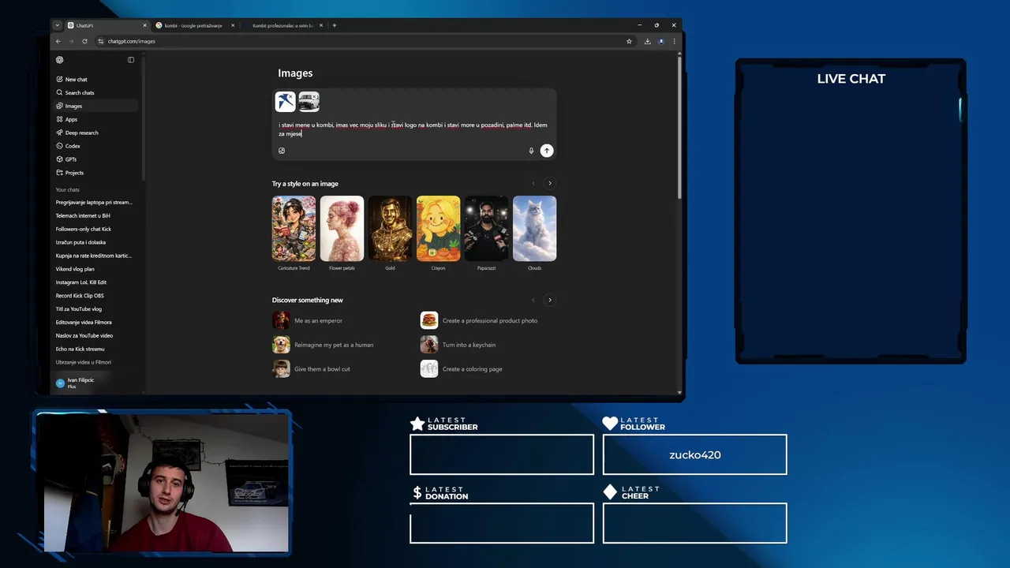Select 'Give them a bowl cut'
Image resolution: width=1010 pixels, height=568 pixels.
[312, 368]
